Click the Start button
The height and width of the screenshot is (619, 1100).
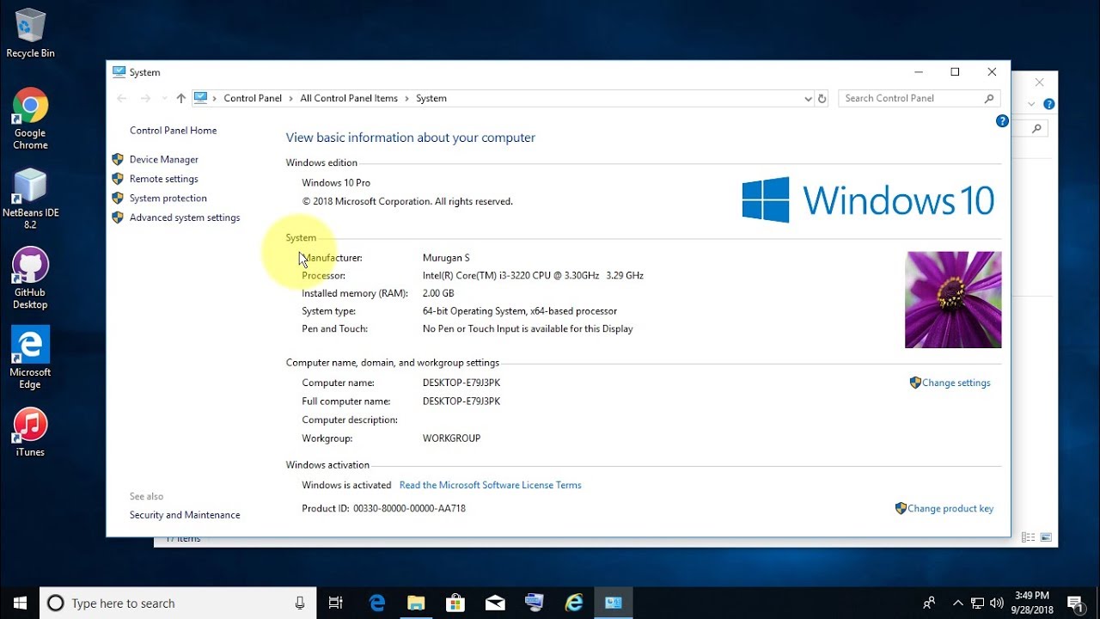point(20,603)
